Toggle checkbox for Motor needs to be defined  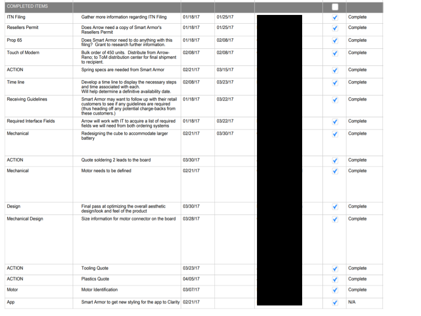pyautogui.click(x=335, y=171)
